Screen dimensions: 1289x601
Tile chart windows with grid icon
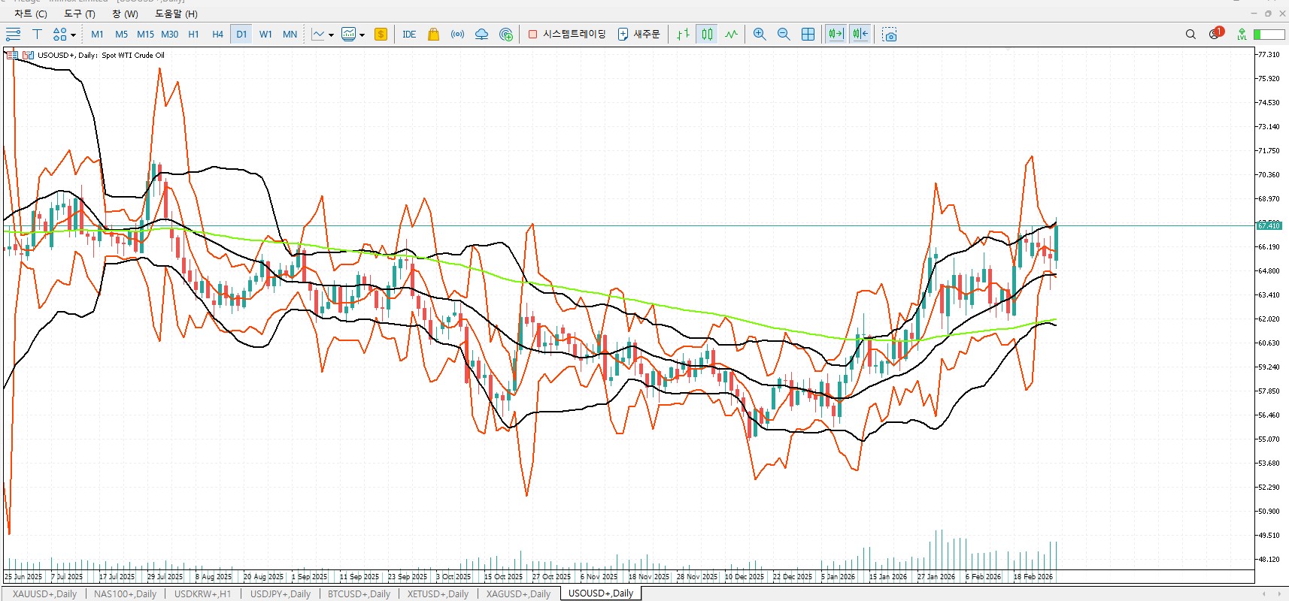[808, 34]
